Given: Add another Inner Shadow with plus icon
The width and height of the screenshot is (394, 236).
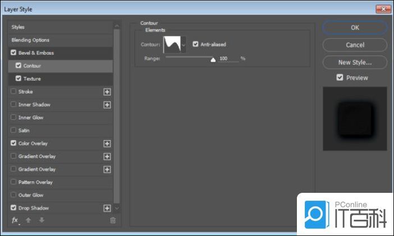Looking at the screenshot, I should pyautogui.click(x=107, y=105).
